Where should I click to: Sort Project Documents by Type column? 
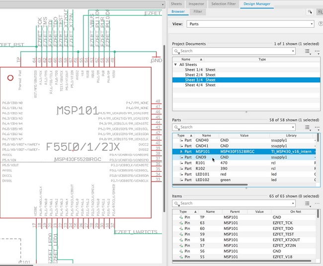pos(262,59)
